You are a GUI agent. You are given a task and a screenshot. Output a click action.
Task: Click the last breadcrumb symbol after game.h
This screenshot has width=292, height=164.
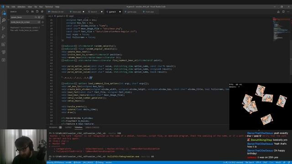[70, 16]
